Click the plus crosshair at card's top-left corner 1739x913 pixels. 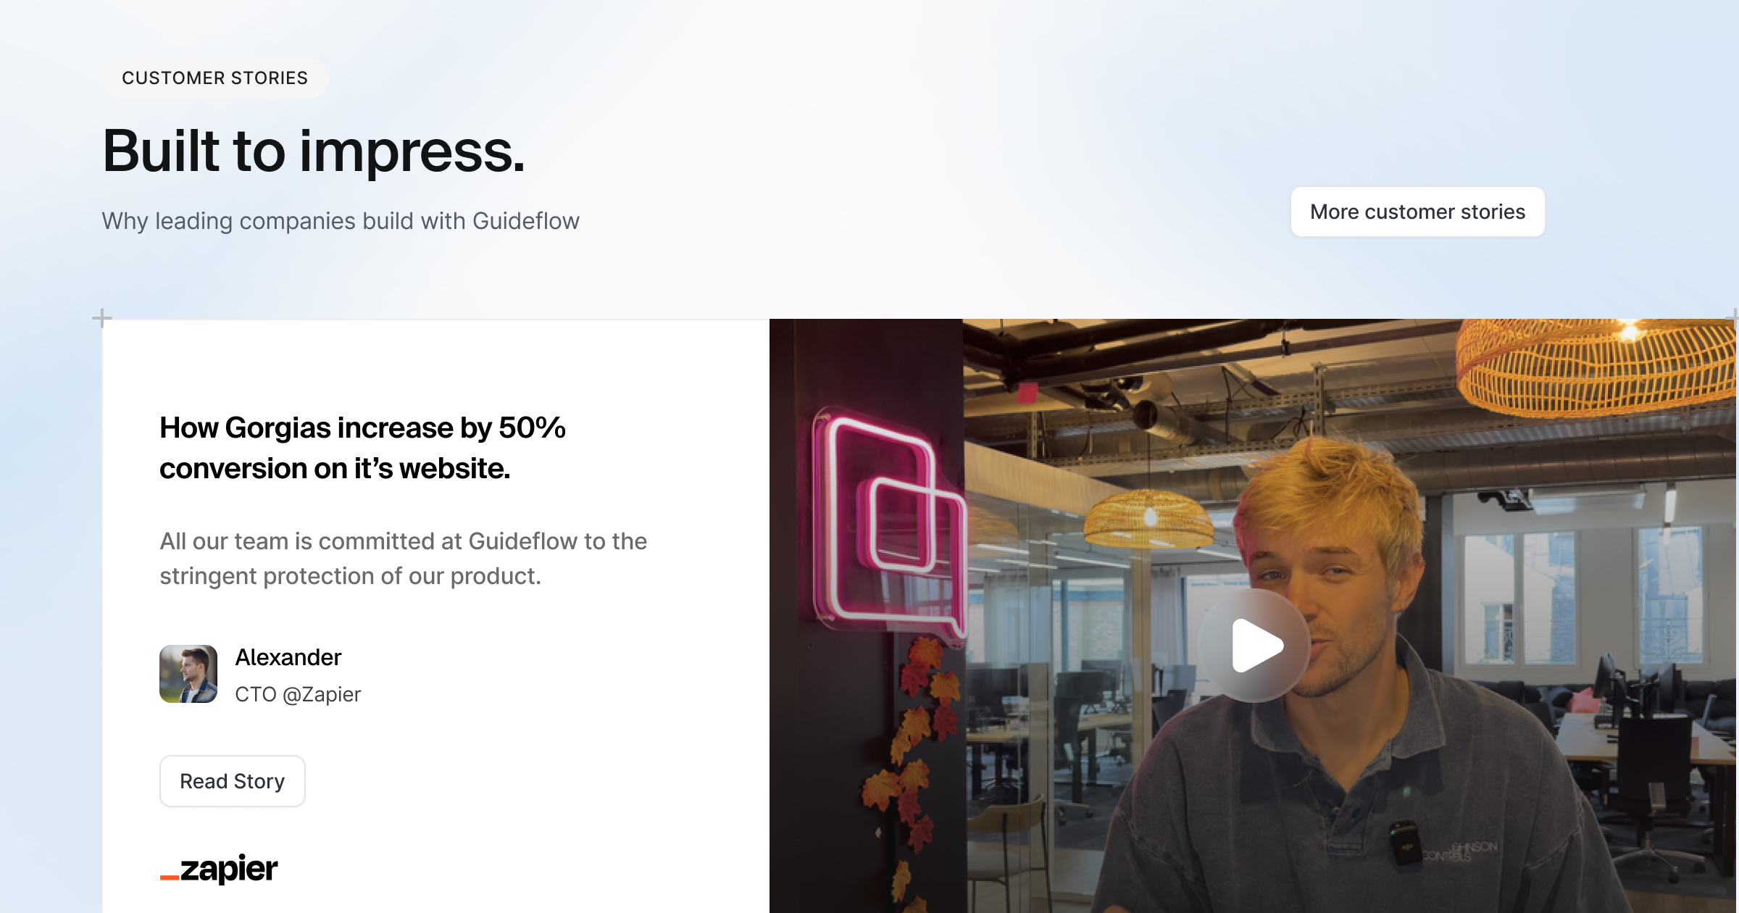coord(102,318)
